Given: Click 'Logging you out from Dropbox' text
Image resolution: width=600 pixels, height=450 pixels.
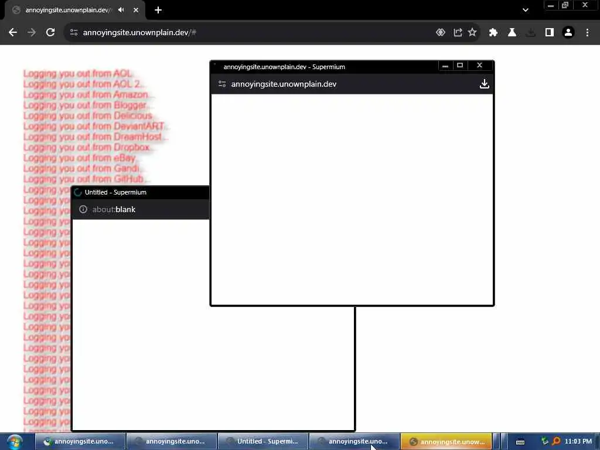Looking at the screenshot, I should pyautogui.click(x=87, y=147).
